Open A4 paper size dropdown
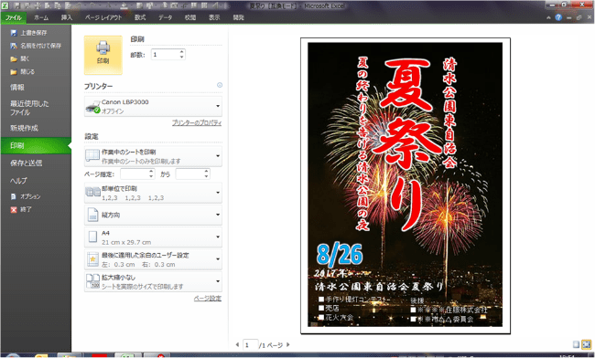 153,237
